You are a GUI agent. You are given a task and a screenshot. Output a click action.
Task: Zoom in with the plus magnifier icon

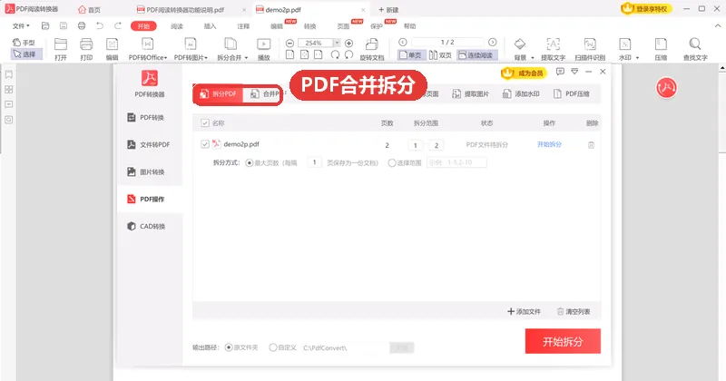349,43
